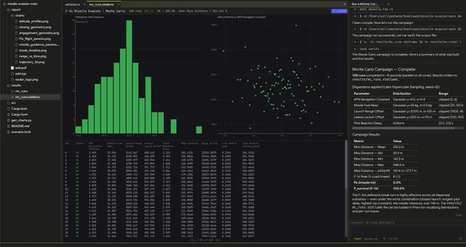
Task: Close the mc_runs.stellamc tab
Action: 119,5
